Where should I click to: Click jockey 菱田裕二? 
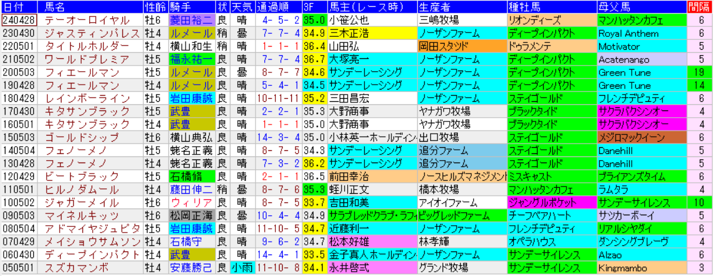(192, 20)
